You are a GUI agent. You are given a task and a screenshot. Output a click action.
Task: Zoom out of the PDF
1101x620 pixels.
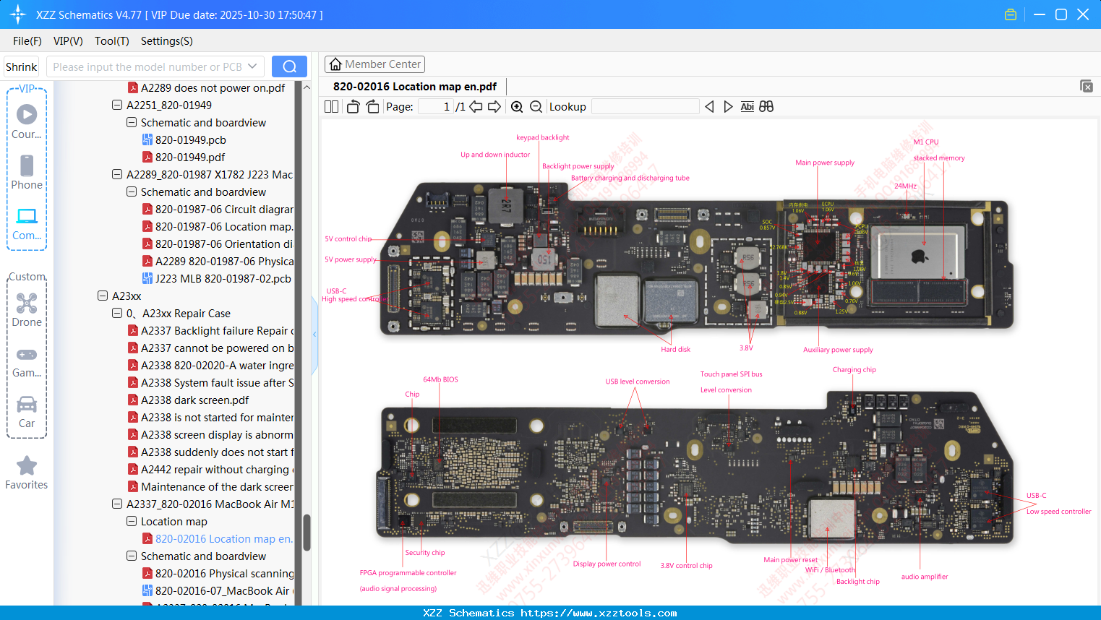pos(536,107)
